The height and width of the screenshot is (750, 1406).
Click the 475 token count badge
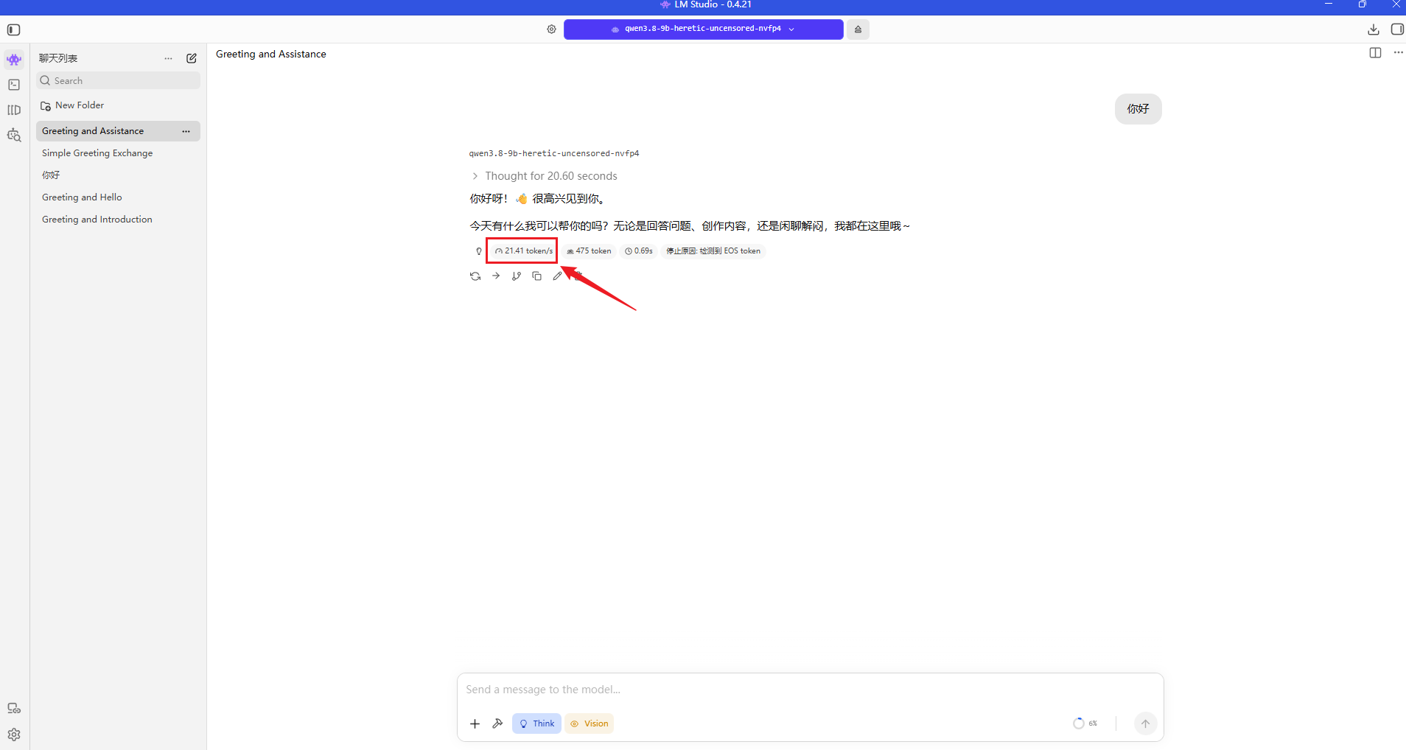pos(589,251)
